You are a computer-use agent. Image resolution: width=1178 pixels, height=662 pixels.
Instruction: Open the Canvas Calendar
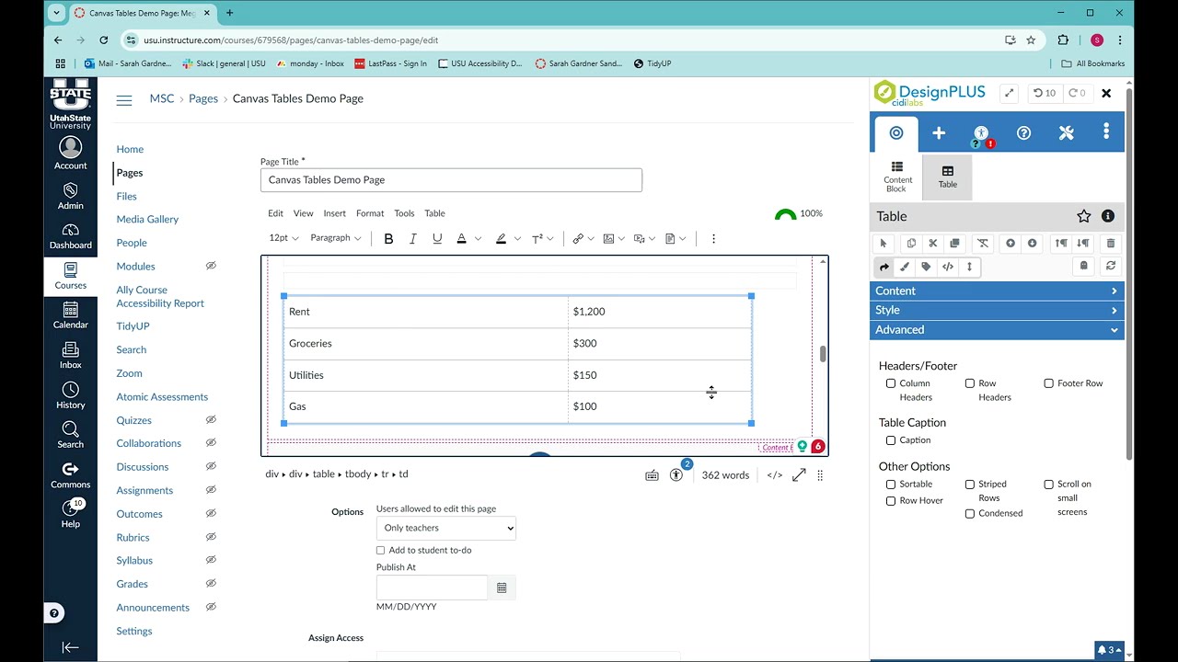[x=71, y=314]
